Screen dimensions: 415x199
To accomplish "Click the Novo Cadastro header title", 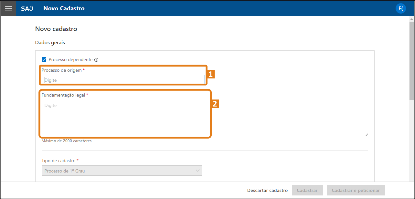I will (x=64, y=8).
